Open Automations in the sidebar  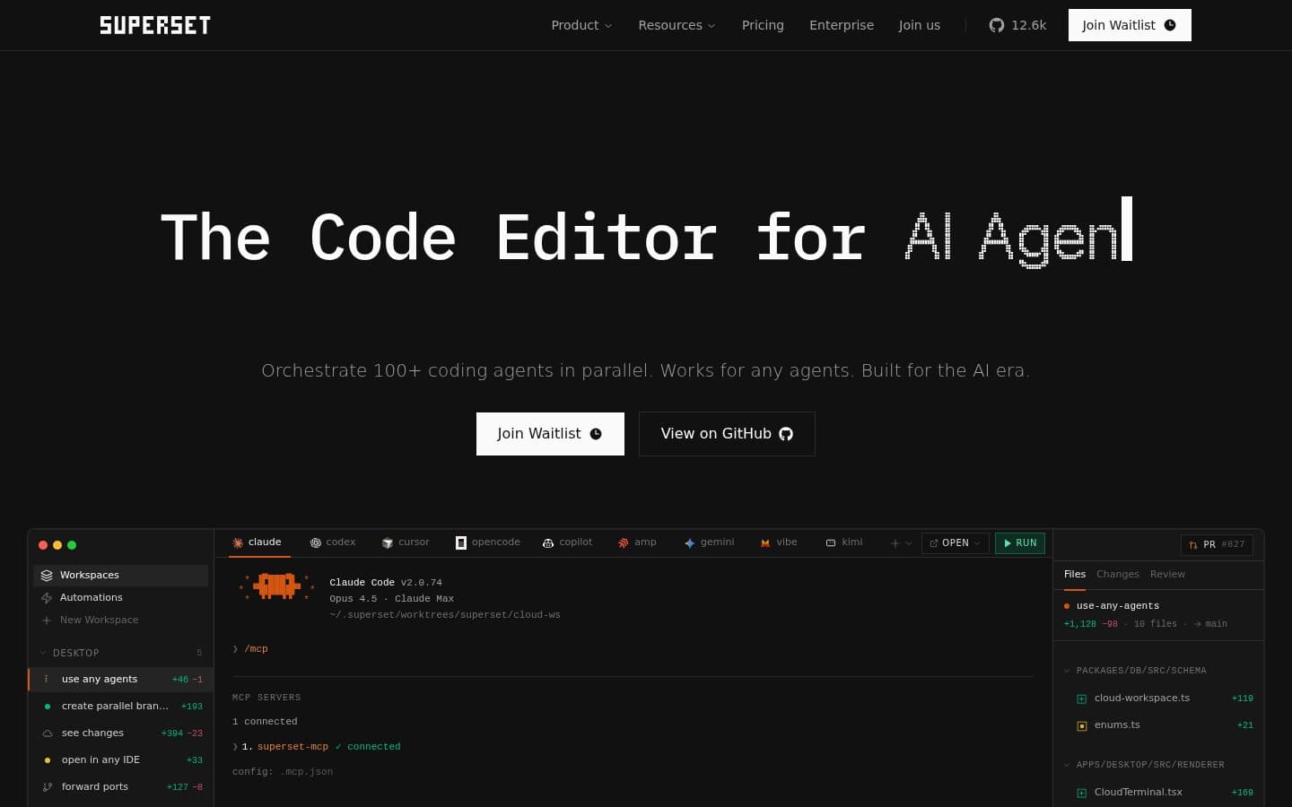click(121, 597)
